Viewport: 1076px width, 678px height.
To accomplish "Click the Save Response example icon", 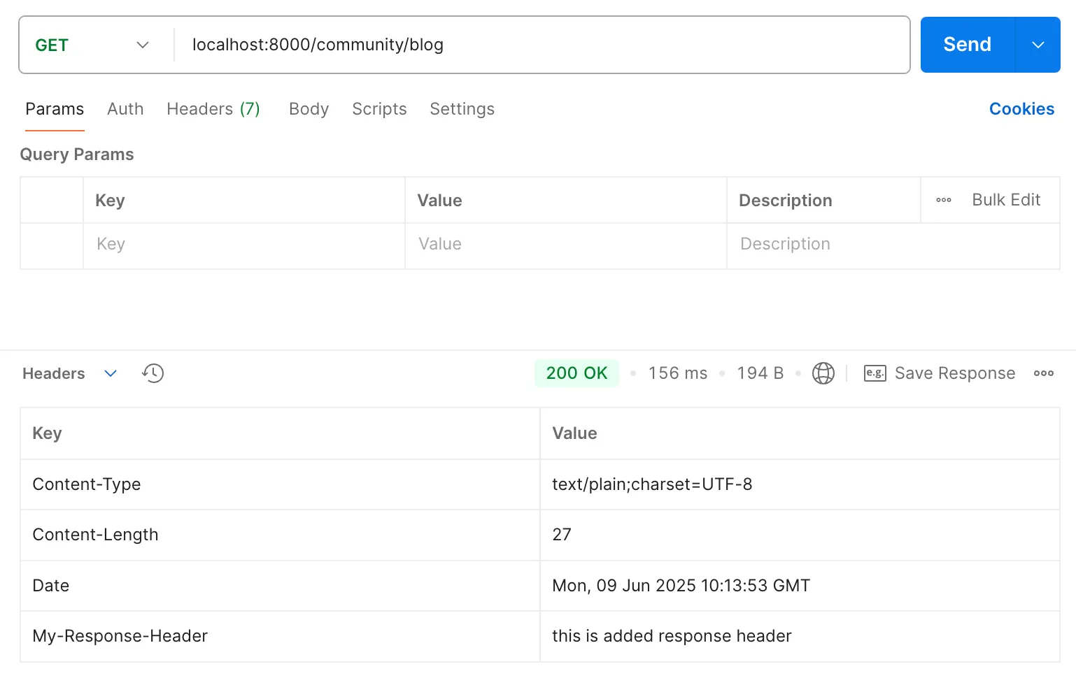I will coord(875,373).
